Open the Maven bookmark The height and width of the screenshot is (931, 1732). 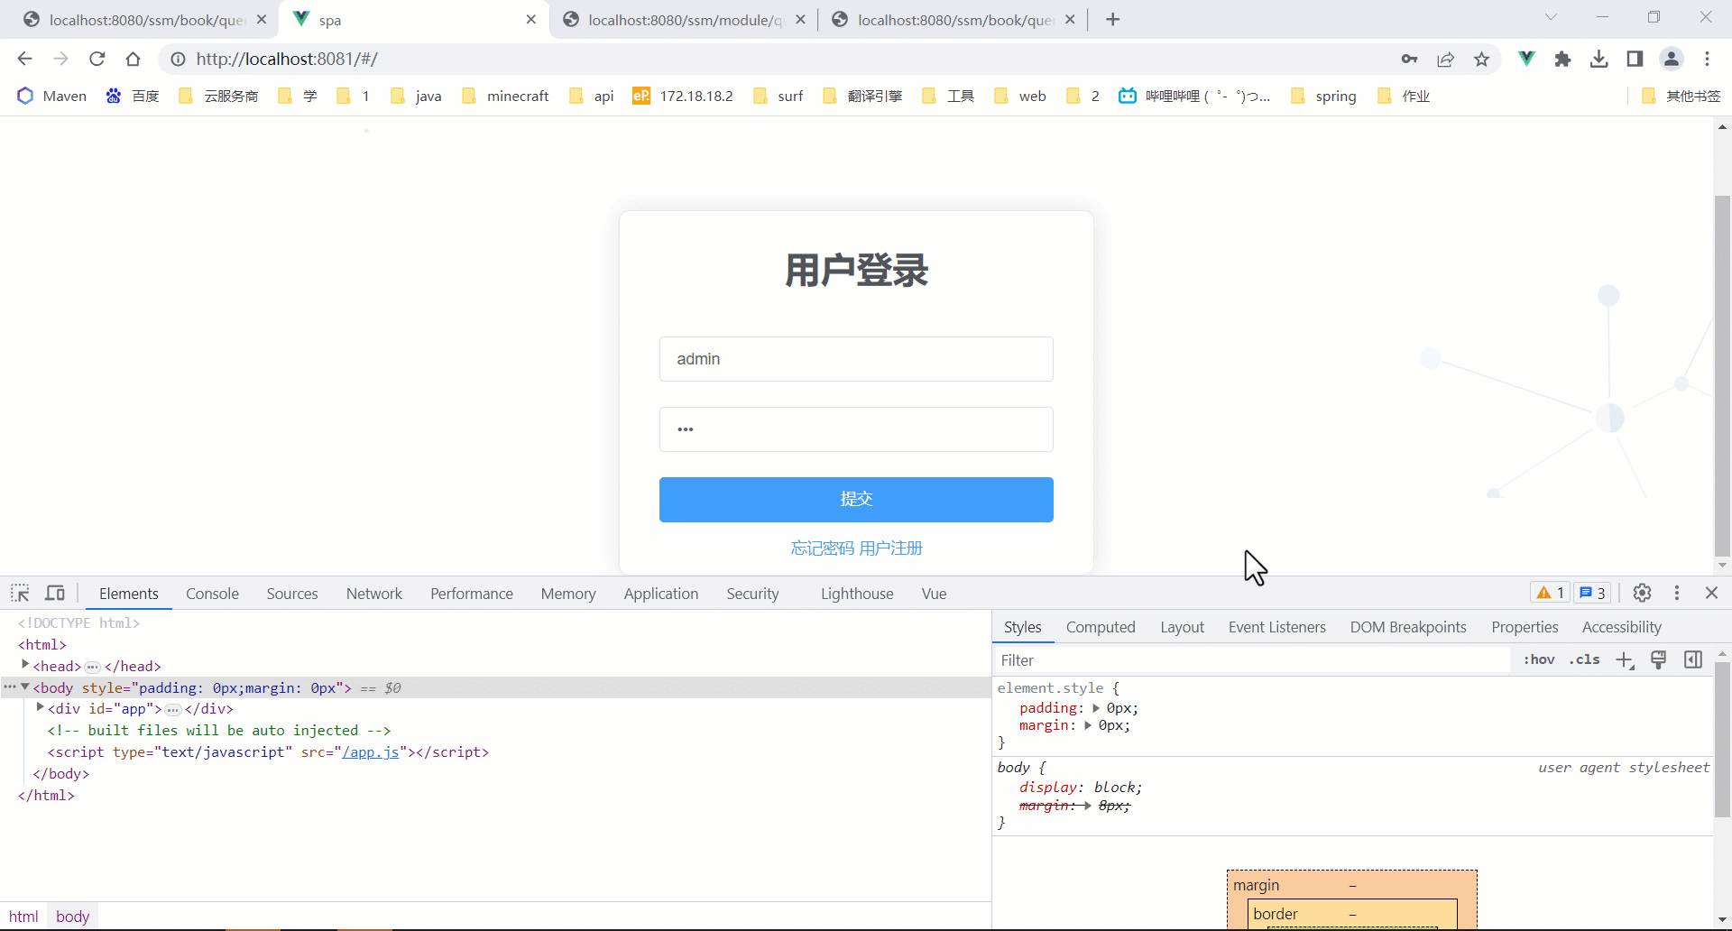pos(52,96)
